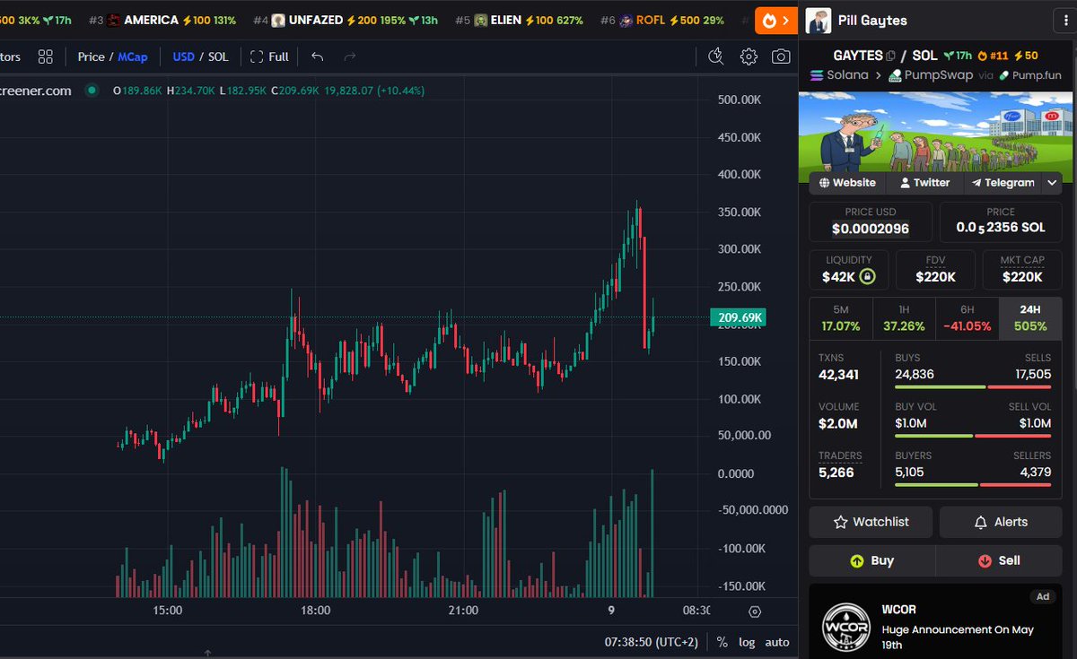This screenshot has width=1077, height=659.
Task: Open timezone menu showing UTC+2 time
Action: click(x=652, y=642)
